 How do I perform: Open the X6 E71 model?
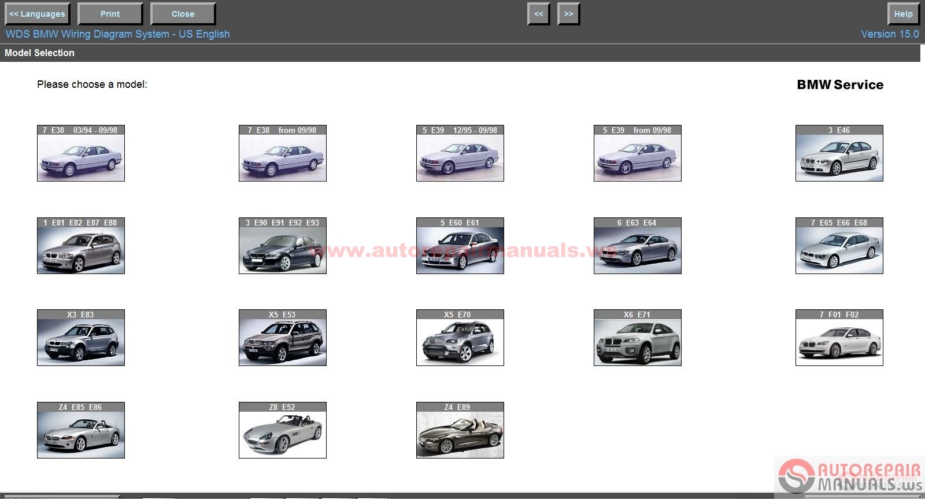coord(638,338)
